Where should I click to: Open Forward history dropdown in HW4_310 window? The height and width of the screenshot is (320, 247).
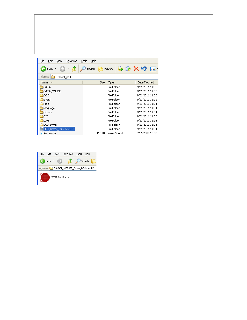point(68,69)
